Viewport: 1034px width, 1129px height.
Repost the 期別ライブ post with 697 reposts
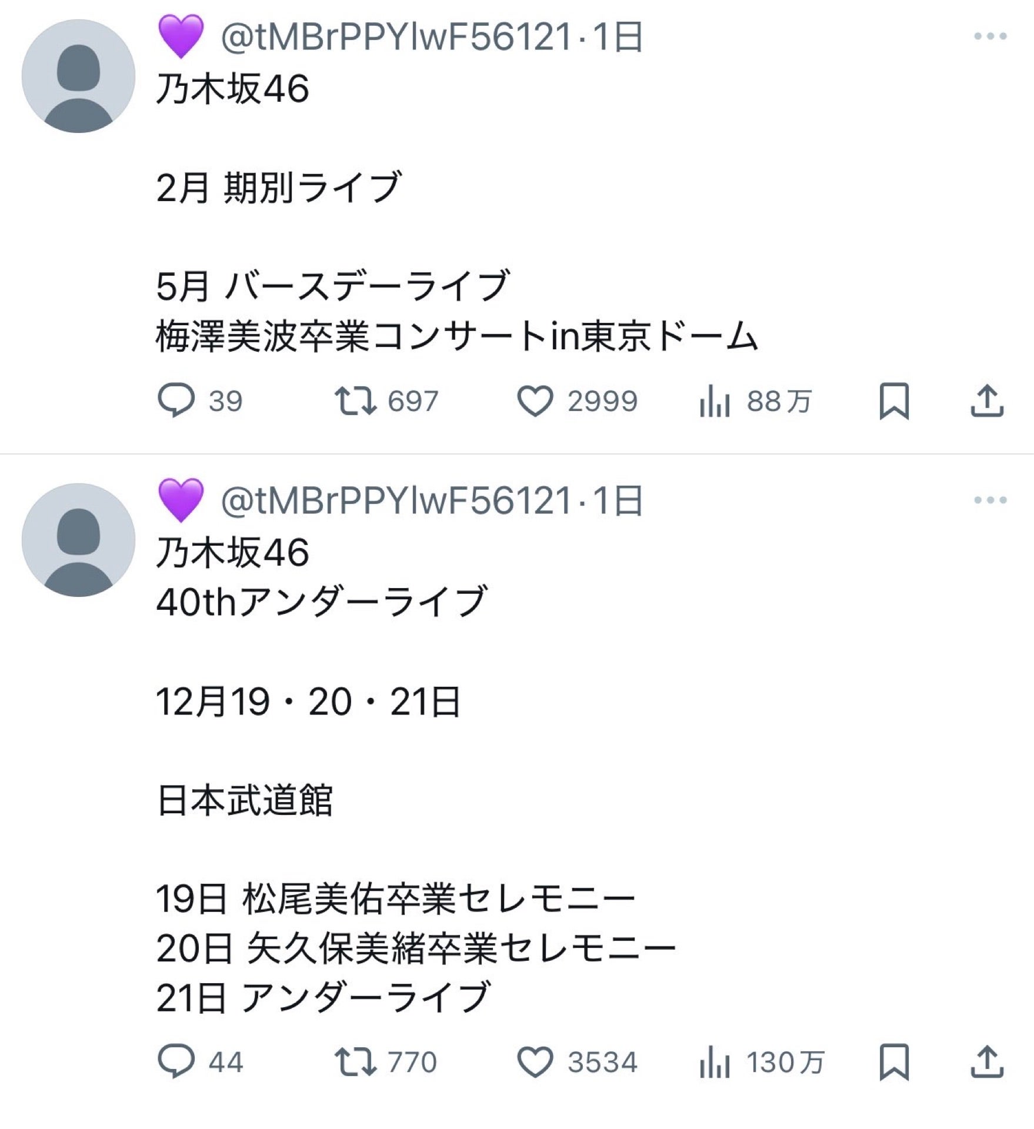tap(355, 401)
